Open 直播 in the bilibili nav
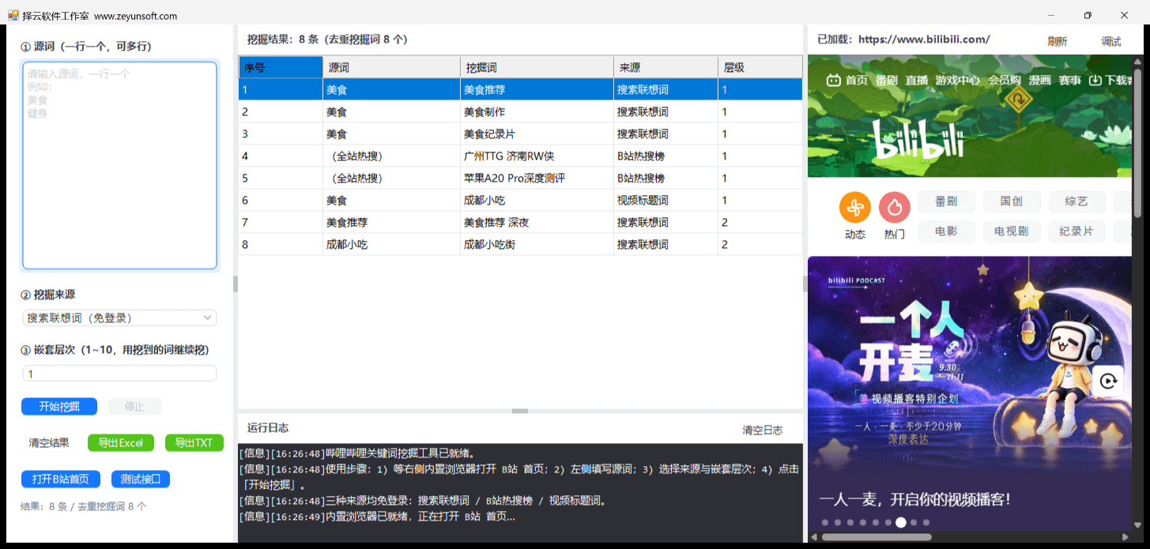The height and width of the screenshot is (549, 1150). 916,80
